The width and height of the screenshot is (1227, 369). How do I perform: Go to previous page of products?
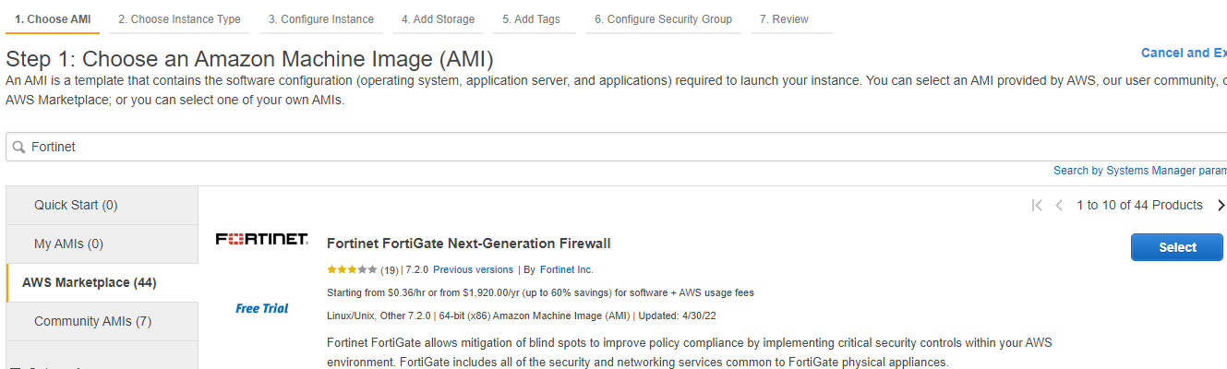1059,205
